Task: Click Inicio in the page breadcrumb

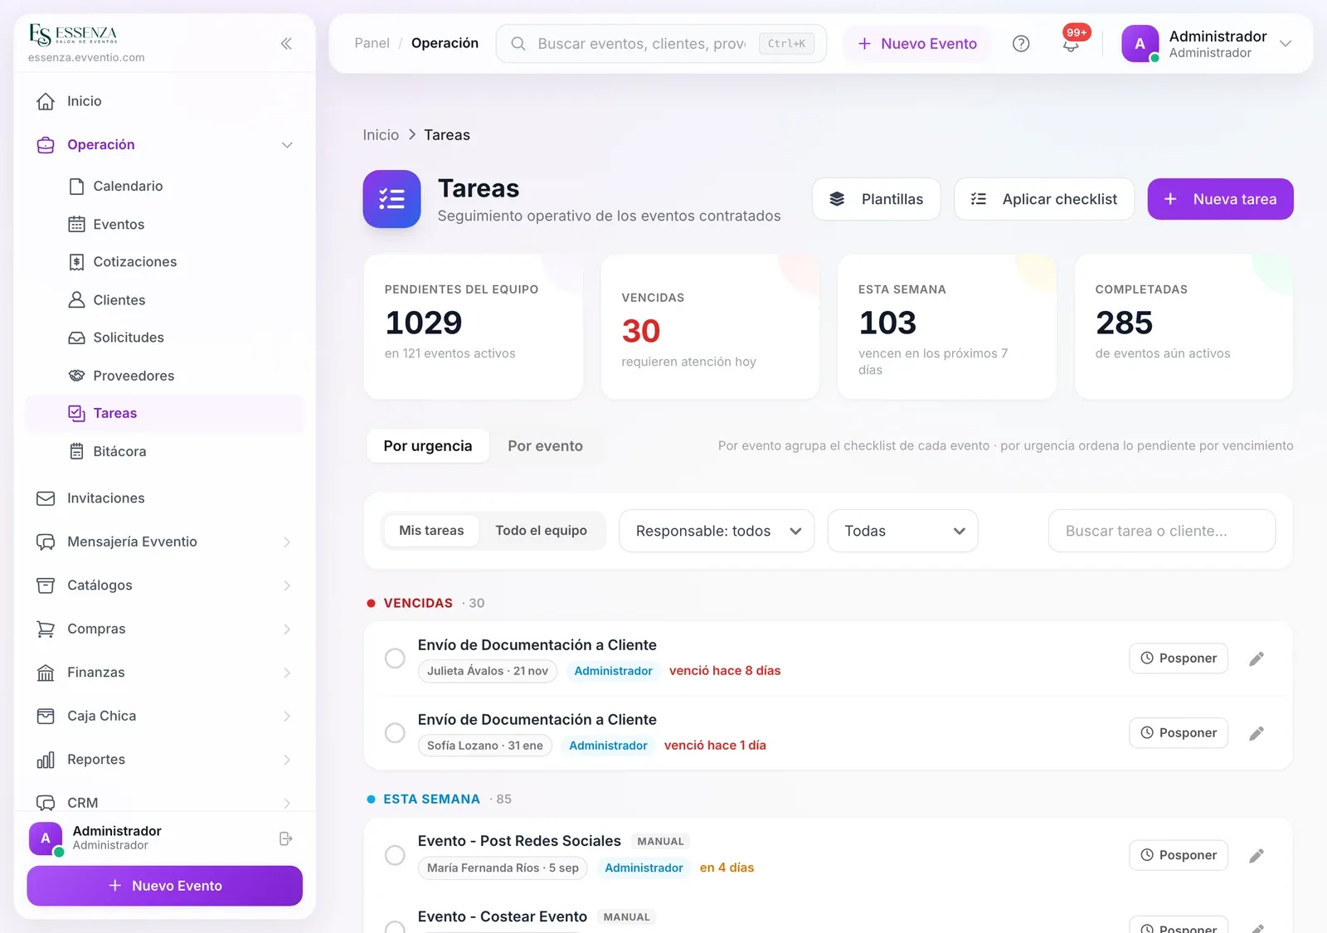Action: coord(381,135)
